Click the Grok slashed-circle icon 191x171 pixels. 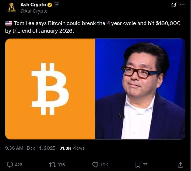point(173,5)
